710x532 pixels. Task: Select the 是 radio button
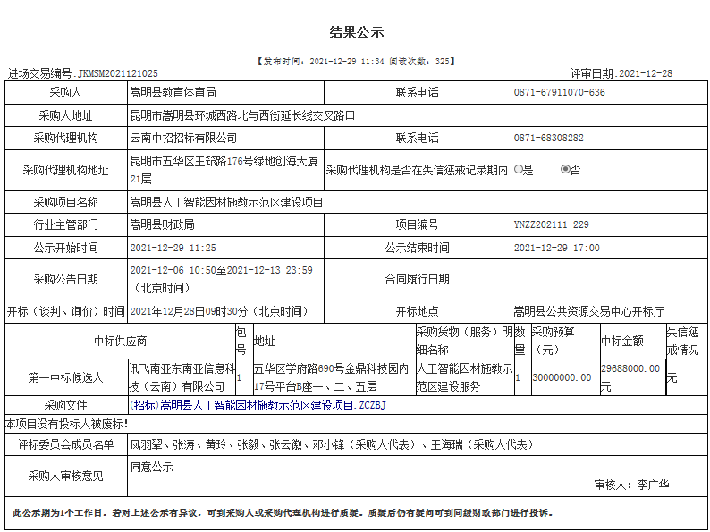[519, 170]
